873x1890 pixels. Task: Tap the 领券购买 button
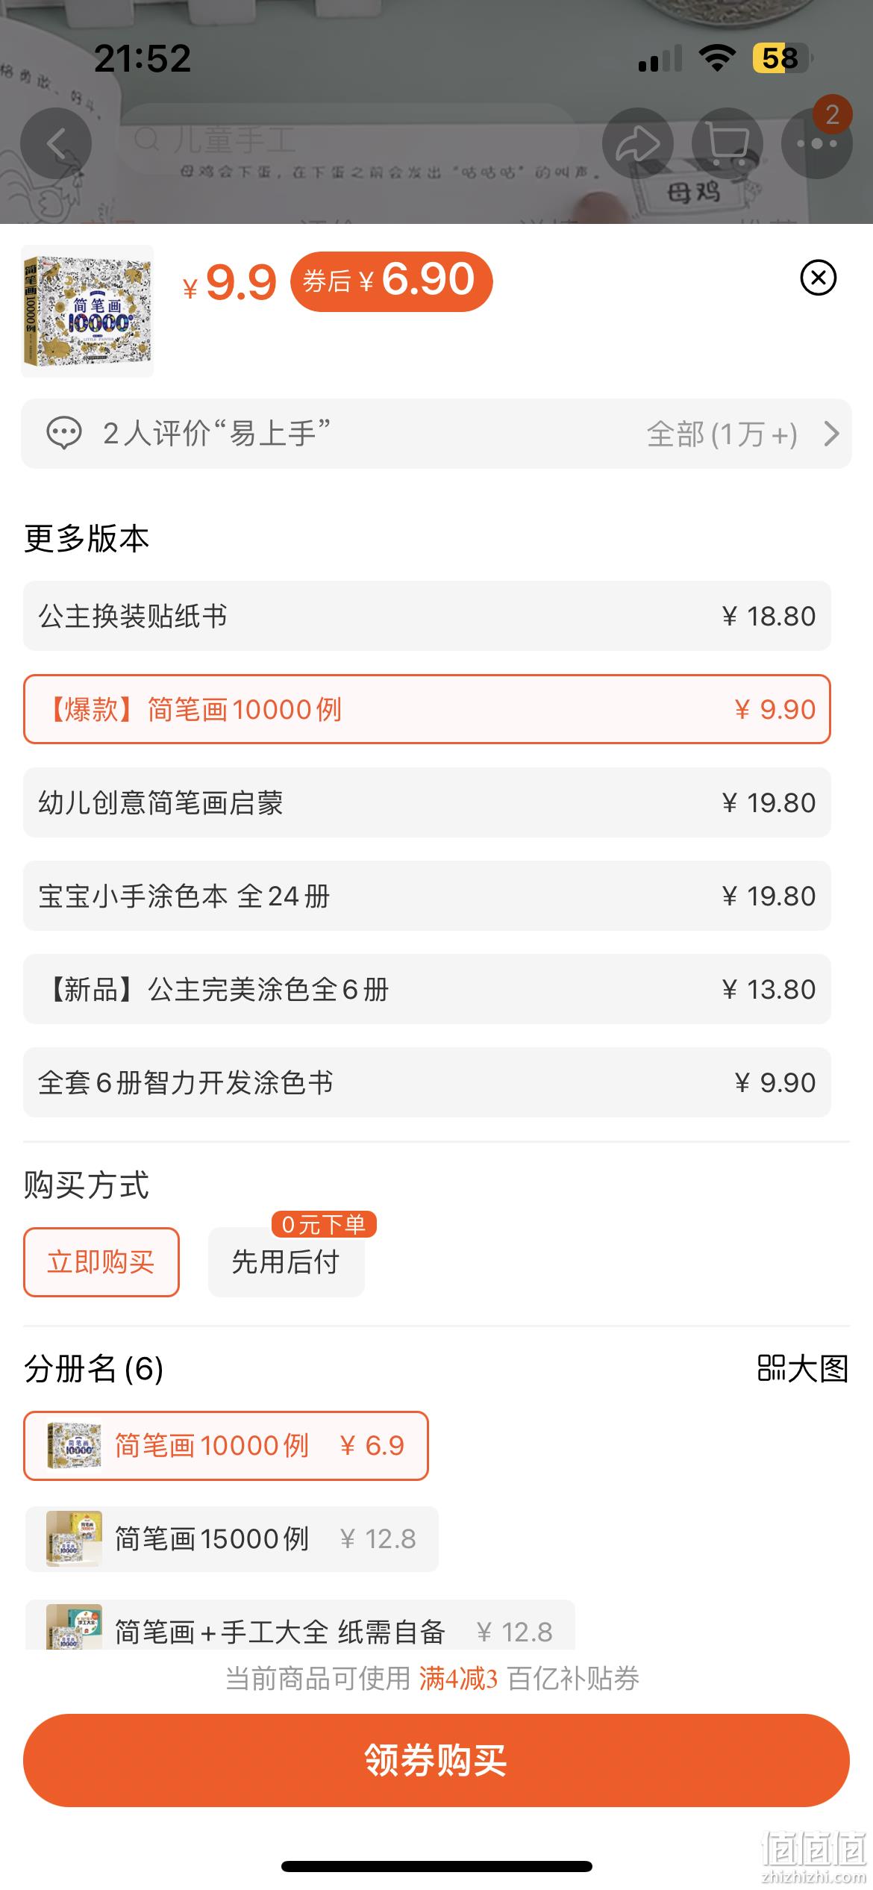pyautogui.click(x=436, y=1760)
